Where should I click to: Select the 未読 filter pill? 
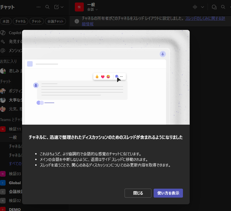point(6,22)
